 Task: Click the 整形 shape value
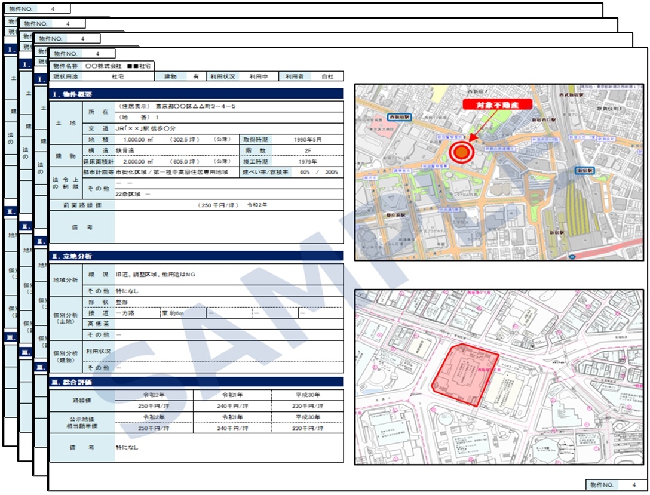pyautogui.click(x=122, y=302)
